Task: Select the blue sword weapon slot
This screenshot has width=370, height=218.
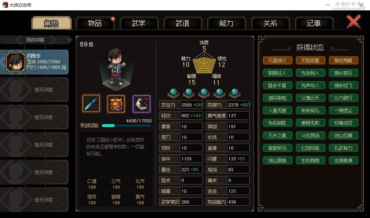Action: point(91,103)
